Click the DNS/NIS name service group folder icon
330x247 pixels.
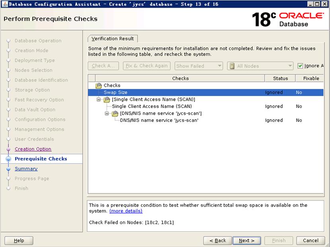coord(115,114)
